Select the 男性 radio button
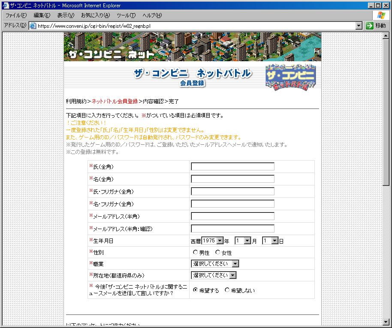 click(x=195, y=252)
